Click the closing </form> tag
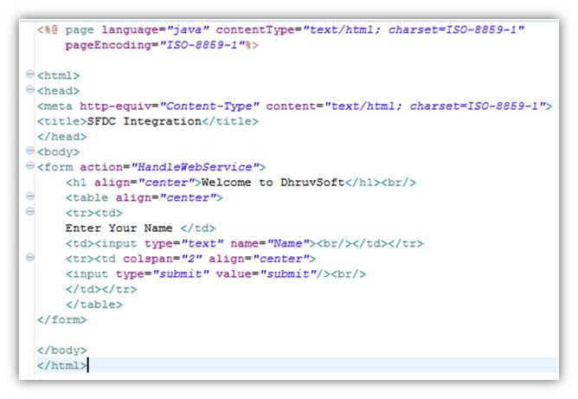This screenshot has height=399, width=578. (62, 319)
